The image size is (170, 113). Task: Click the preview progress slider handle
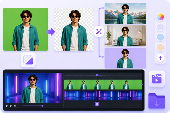pyautogui.click(x=42, y=106)
